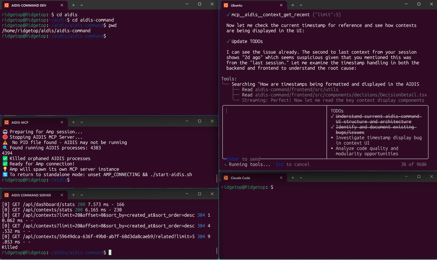Screen dimensions: 437x260
Task: Click the struck 'Identify and document existing' TODO
Action: click(374, 129)
